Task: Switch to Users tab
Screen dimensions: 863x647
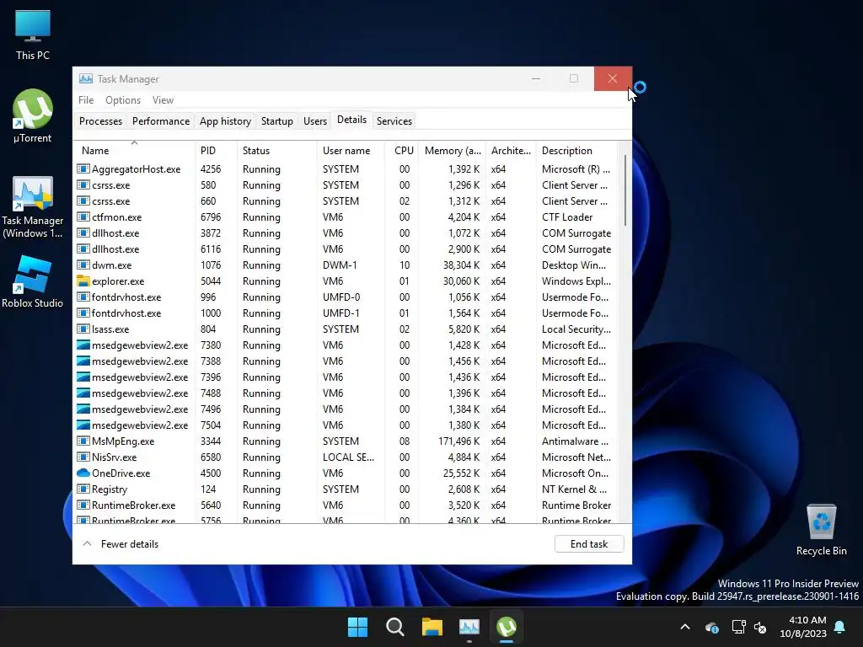Action: tap(315, 121)
